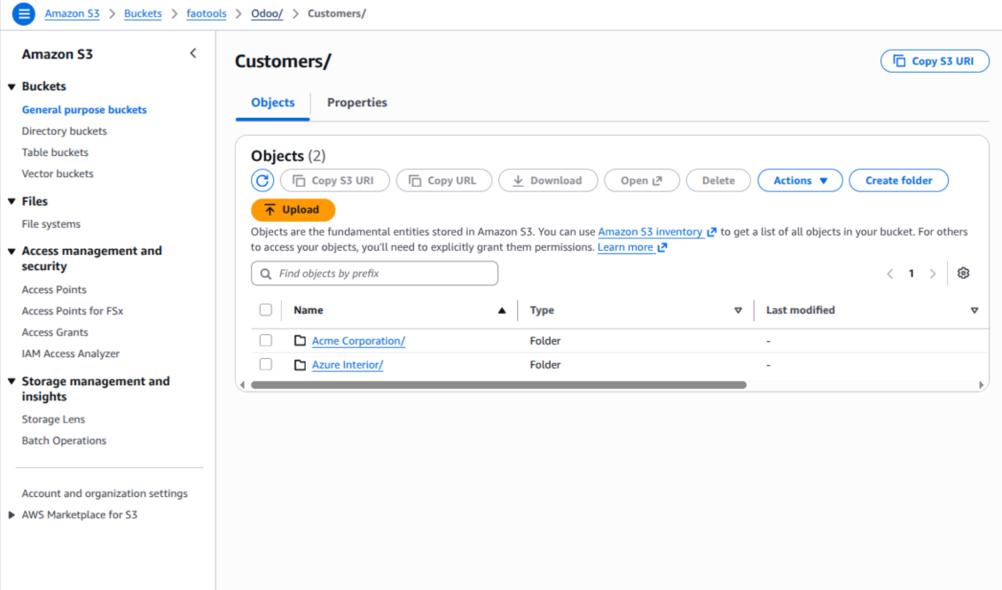This screenshot has width=1002, height=590.
Task: Open Vector buckets in sidebar
Action: pyautogui.click(x=58, y=174)
